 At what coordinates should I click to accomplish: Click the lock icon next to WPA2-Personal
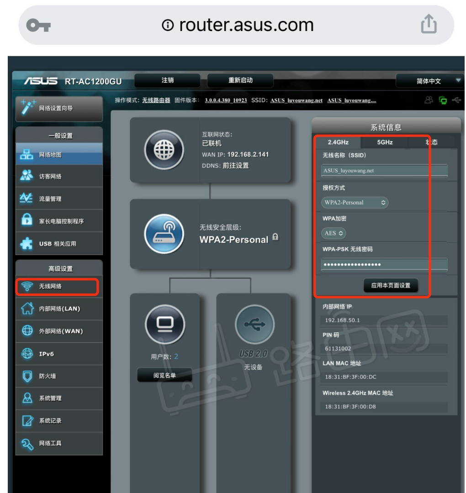tap(275, 237)
